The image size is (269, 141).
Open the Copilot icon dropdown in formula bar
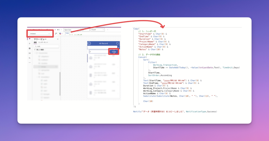(x=61, y=34)
